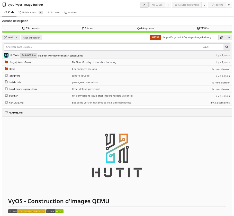This screenshot has width=234, height=216.
Task: Focus the Chercher dans le code field
Action: click(102, 47)
